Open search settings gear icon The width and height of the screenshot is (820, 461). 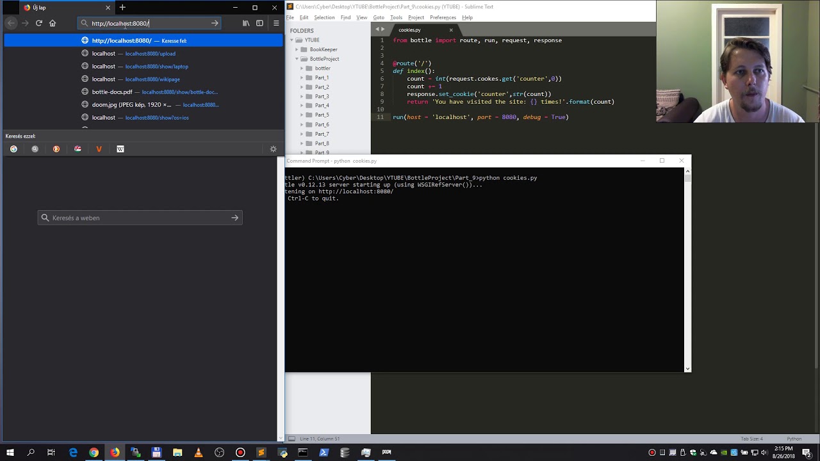tap(273, 149)
